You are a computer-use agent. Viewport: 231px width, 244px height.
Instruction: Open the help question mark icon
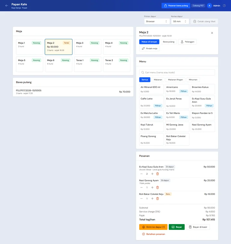[224, 5]
